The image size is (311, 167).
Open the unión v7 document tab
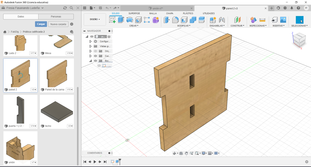click(158, 8)
